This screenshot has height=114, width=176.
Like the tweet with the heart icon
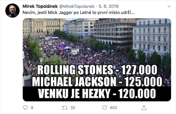coord(104,108)
